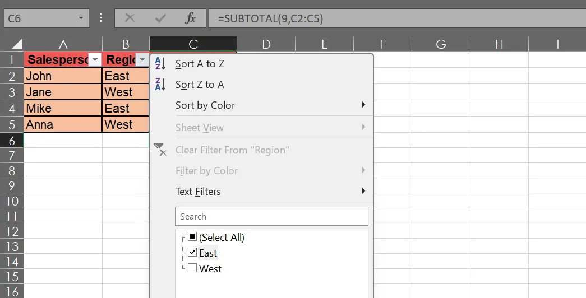The width and height of the screenshot is (586, 298).
Task: Select column E header
Action: pyautogui.click(x=324, y=44)
